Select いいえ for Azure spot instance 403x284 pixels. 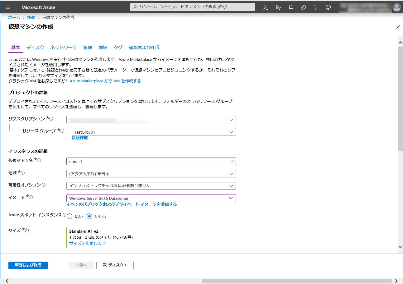point(90,216)
